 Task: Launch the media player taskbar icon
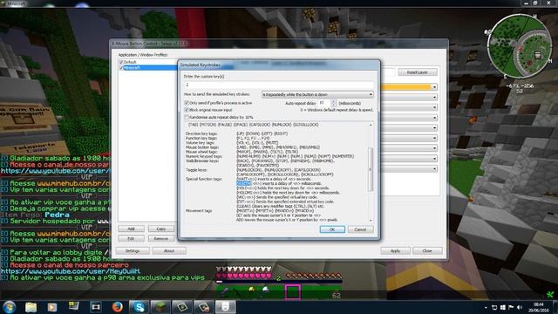click(52, 307)
